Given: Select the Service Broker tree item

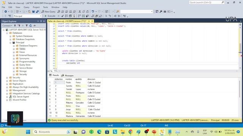Looking at the screenshot, I should coord(26,68).
